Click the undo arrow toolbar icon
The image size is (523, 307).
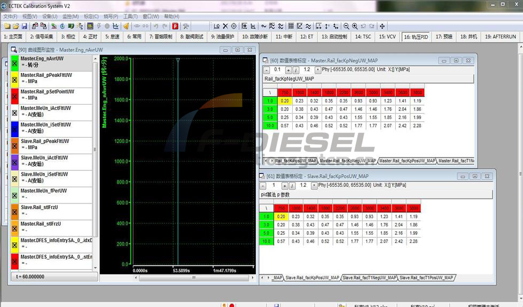pyautogui.click(x=156, y=26)
